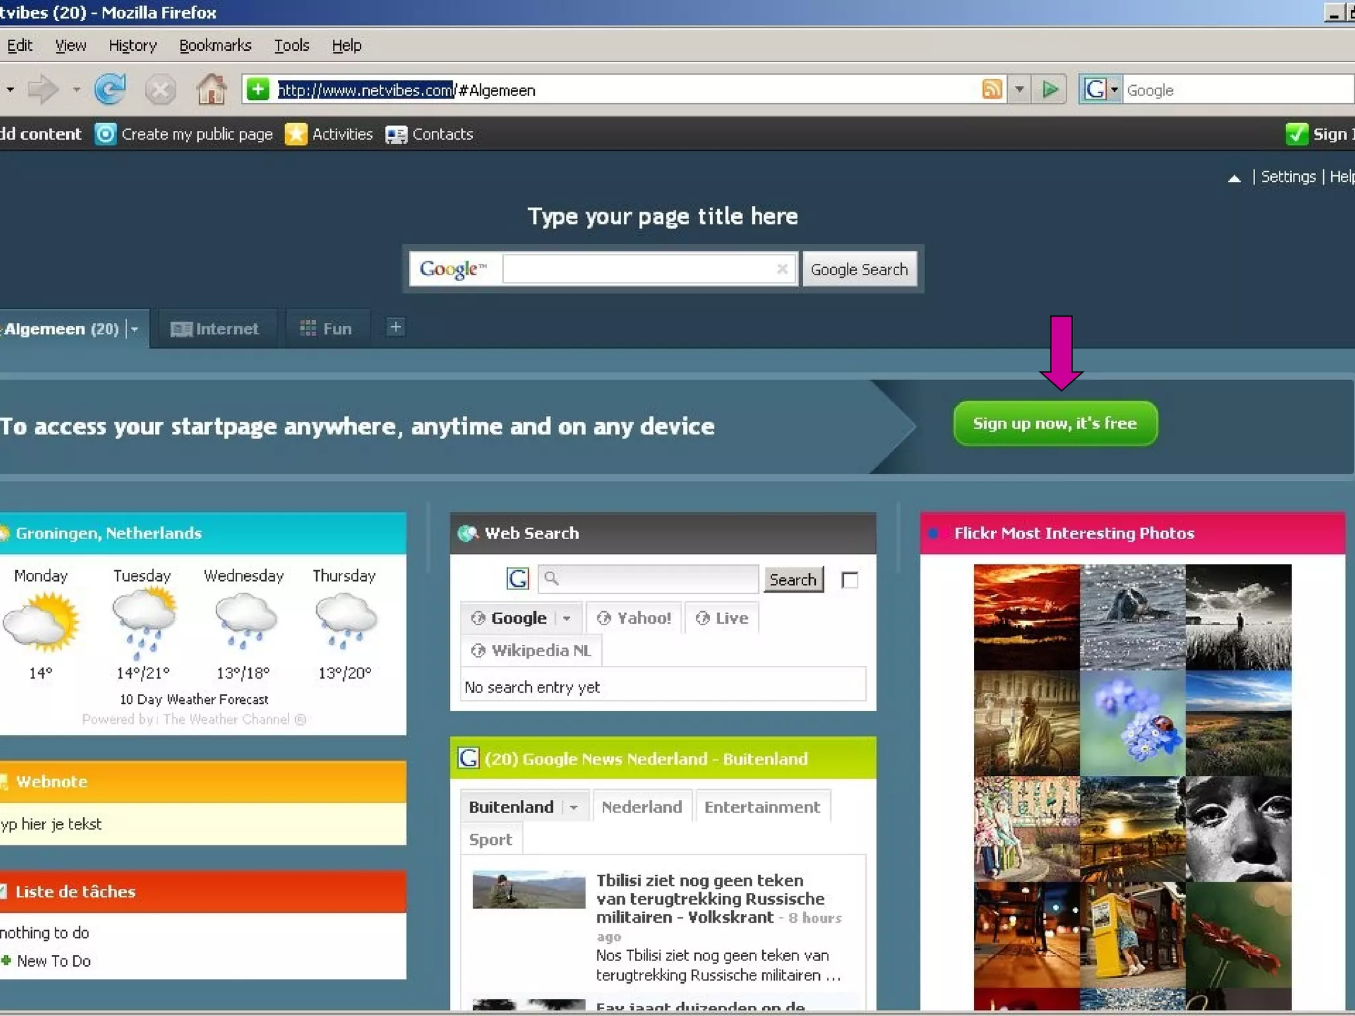Viewport: 1355px width, 1016px height.
Task: Click the green plus icon beside URL
Action: click(x=258, y=89)
